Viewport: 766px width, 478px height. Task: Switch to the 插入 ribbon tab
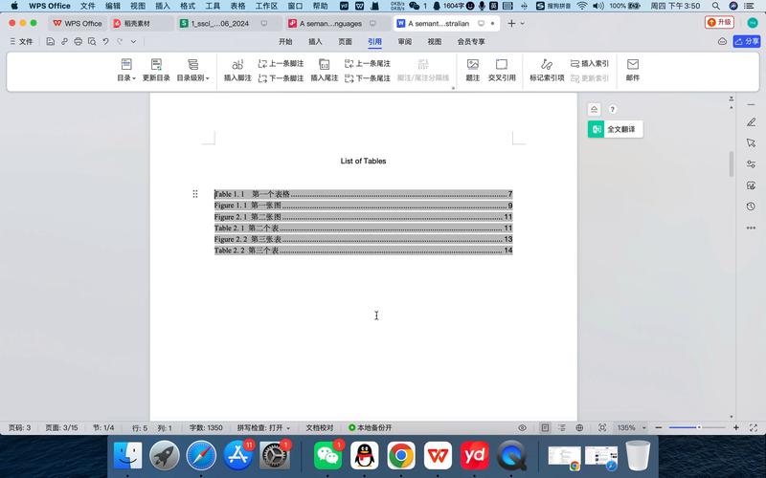pos(315,41)
